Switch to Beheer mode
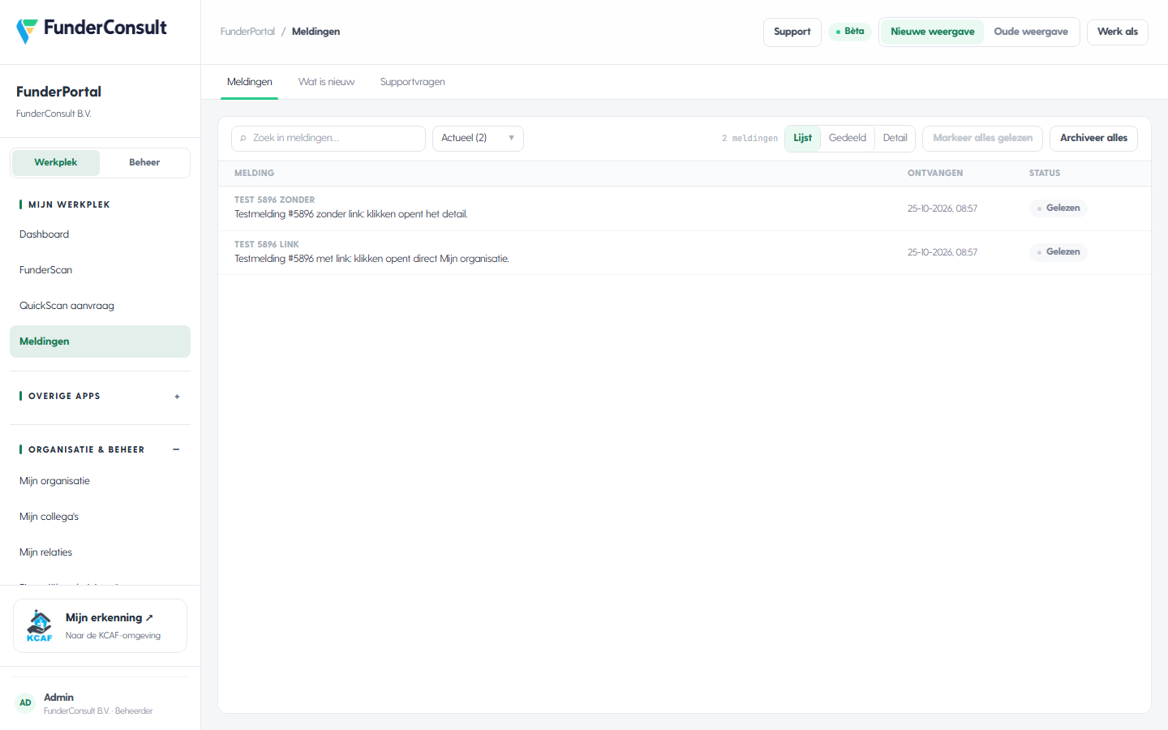1168x730 pixels. point(144,162)
